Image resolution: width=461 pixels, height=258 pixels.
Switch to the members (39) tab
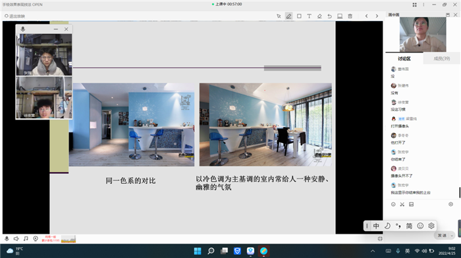(x=442, y=58)
